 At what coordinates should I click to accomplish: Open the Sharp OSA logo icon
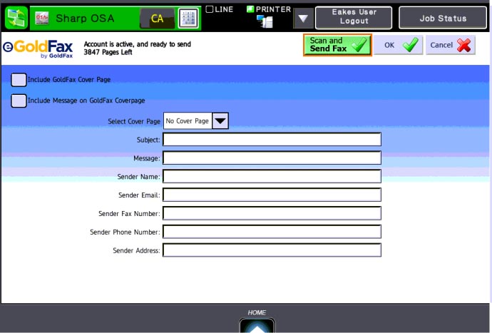point(42,19)
